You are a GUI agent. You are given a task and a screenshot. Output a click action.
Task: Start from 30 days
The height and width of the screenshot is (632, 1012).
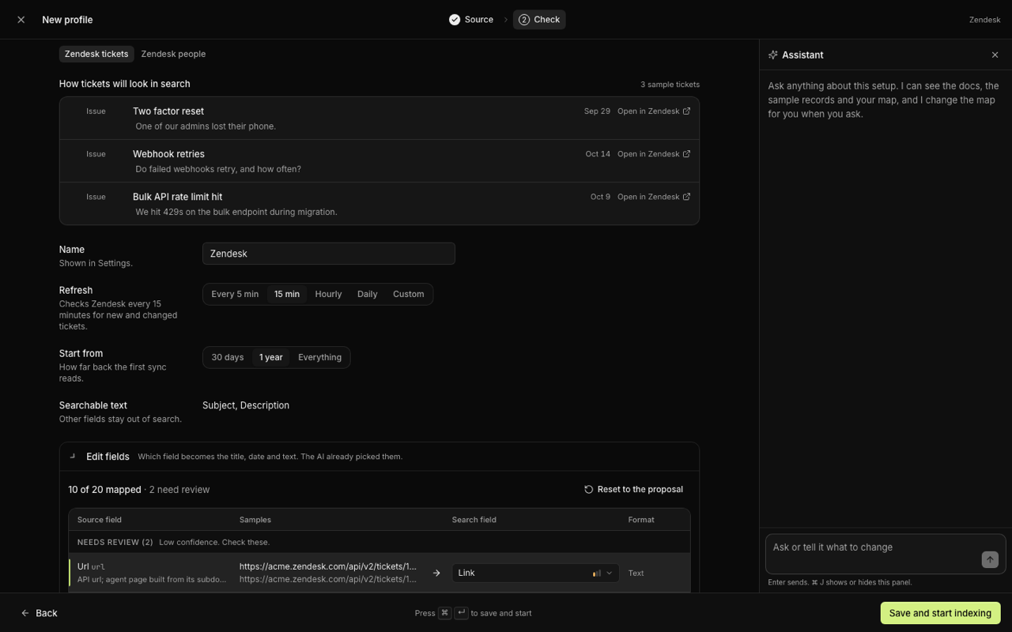228,357
